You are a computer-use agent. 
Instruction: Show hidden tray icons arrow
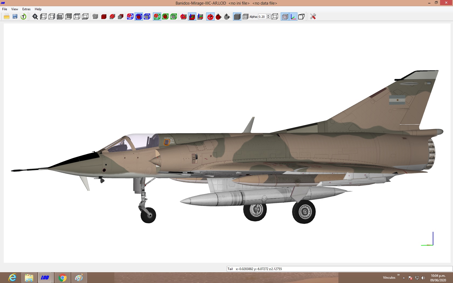click(x=404, y=278)
